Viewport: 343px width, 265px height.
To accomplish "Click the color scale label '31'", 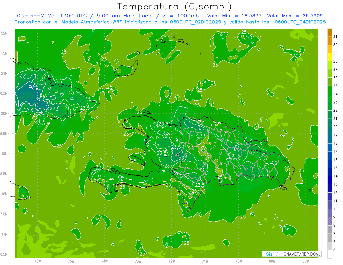I will [335, 37].
